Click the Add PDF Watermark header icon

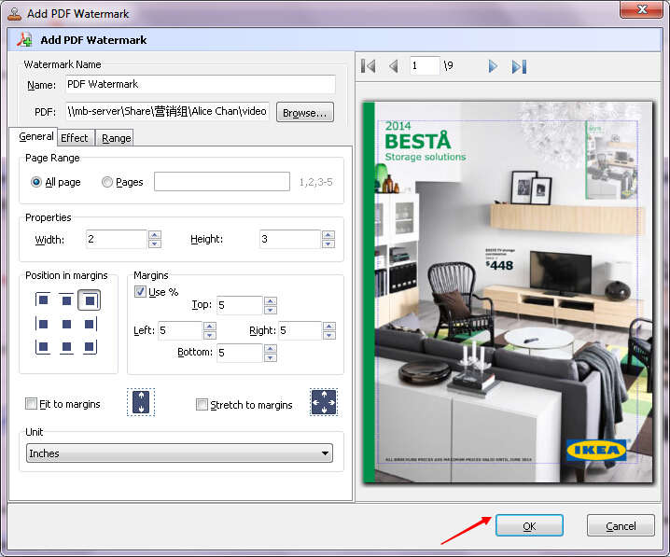point(24,39)
